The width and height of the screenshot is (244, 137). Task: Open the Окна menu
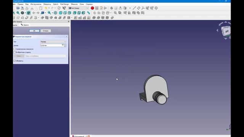click(82, 4)
